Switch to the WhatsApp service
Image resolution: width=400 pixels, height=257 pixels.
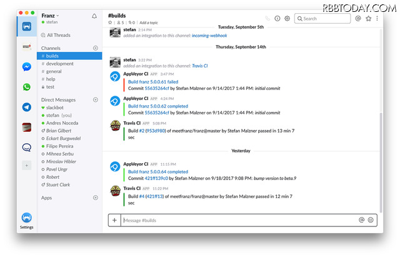pyautogui.click(x=27, y=87)
